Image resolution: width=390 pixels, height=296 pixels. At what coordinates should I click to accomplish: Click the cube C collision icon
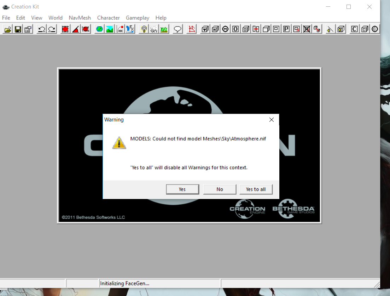(365, 29)
